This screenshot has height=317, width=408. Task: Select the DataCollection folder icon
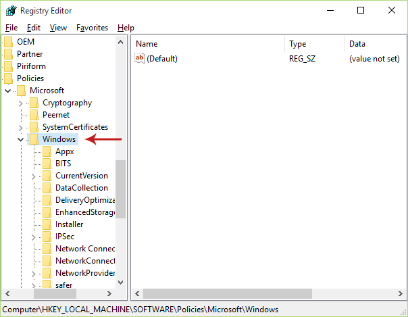pyautogui.click(x=47, y=188)
